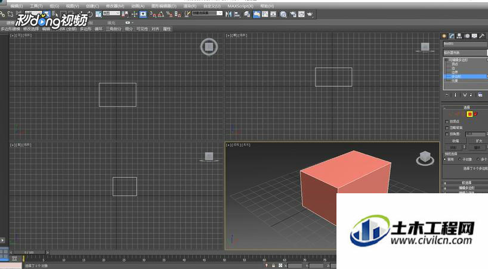Screen dimensions: 488x269
Task: Collapse the 可编辑多边形 stack entry
Action: [x=446, y=60]
